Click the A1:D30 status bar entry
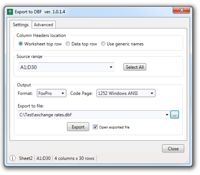Image resolution: width=200 pixels, height=175 pixels. 43,158
